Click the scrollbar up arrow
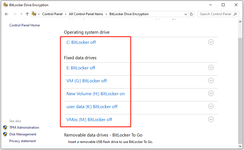Viewport: 244px width, 150px height. click(240, 22)
